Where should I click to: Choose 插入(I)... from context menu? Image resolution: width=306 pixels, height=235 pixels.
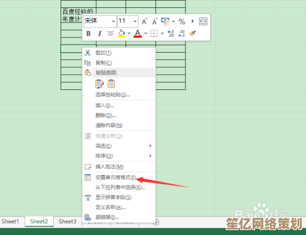click(x=119, y=105)
